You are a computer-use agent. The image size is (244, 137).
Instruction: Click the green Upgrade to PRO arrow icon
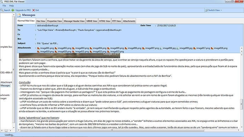click(x=13, y=10)
